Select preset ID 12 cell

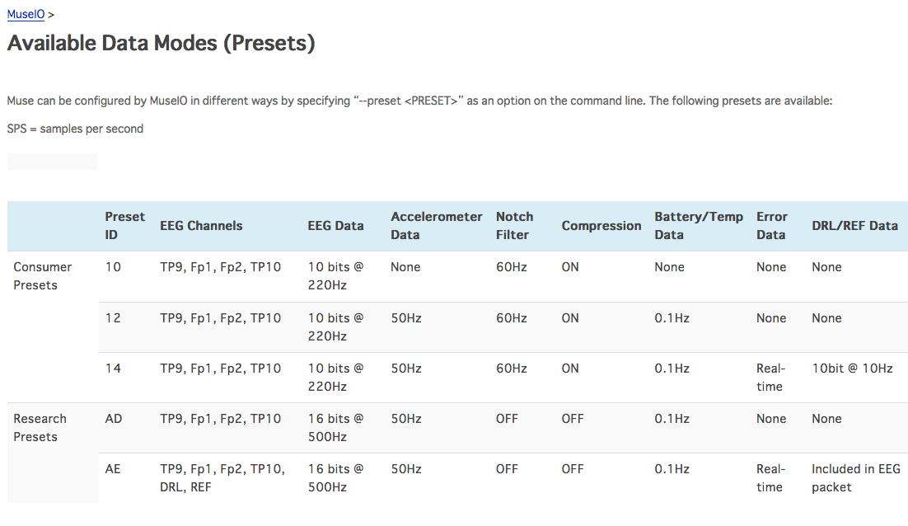[x=113, y=318]
